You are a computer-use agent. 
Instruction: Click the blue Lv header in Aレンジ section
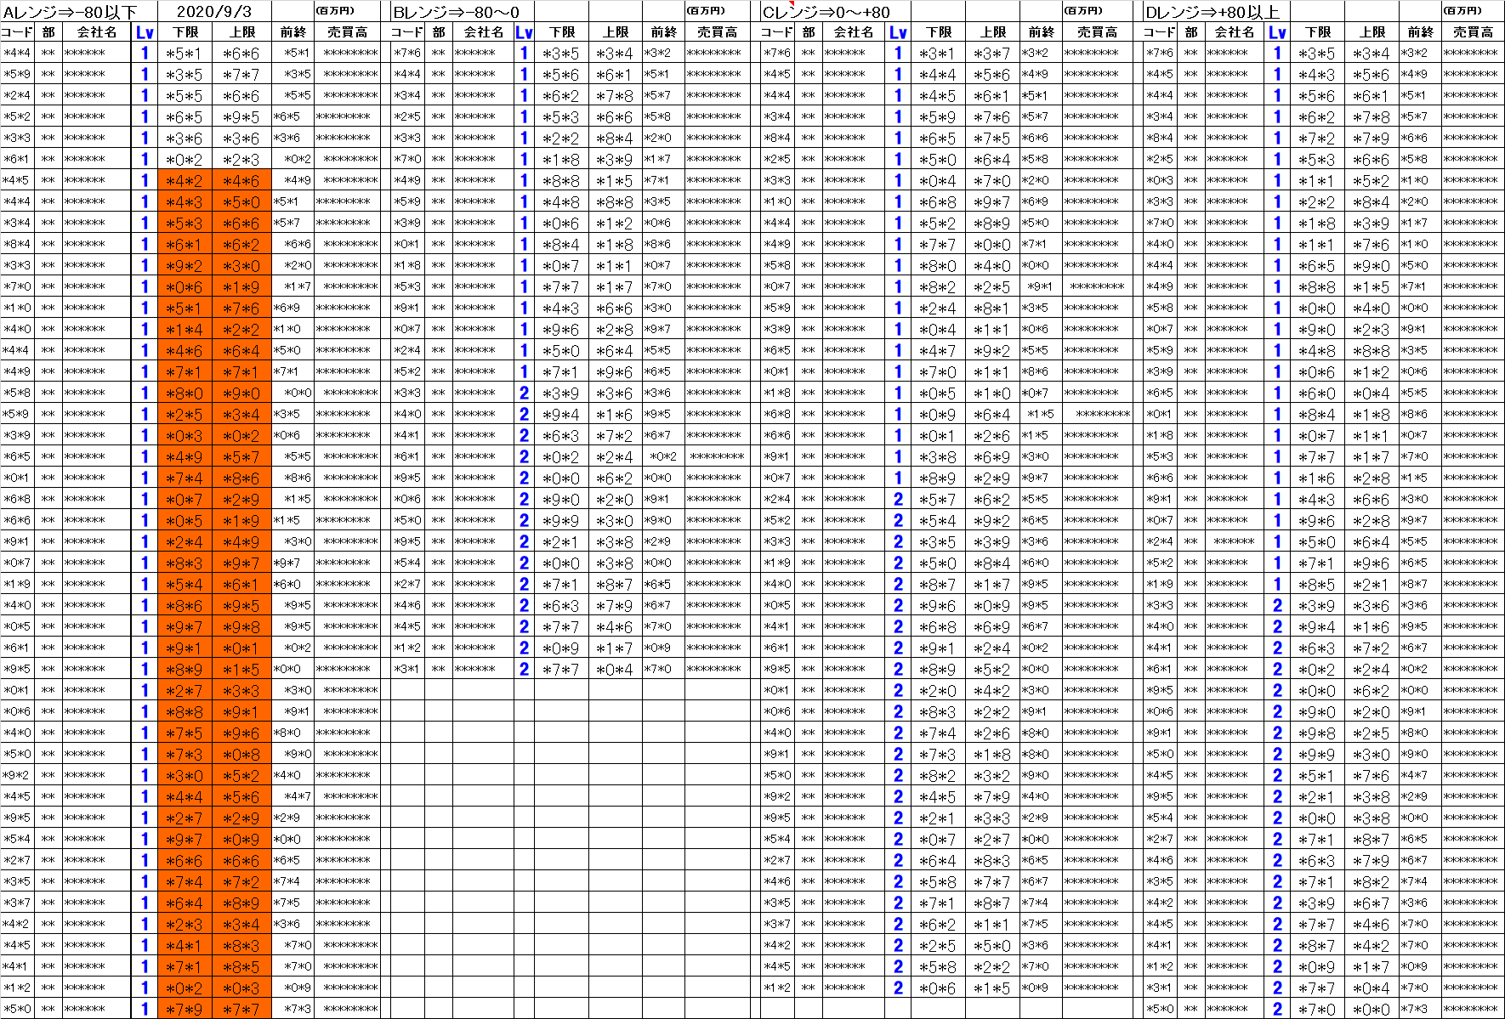pyautogui.click(x=145, y=32)
